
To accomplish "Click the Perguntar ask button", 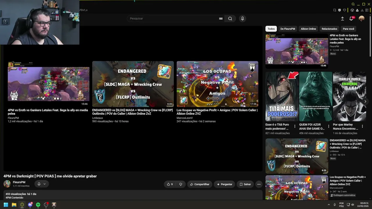I will [x=225, y=184].
